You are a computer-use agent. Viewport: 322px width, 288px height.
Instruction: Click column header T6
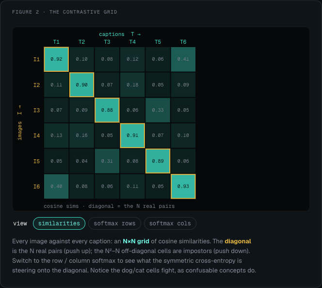click(183, 42)
